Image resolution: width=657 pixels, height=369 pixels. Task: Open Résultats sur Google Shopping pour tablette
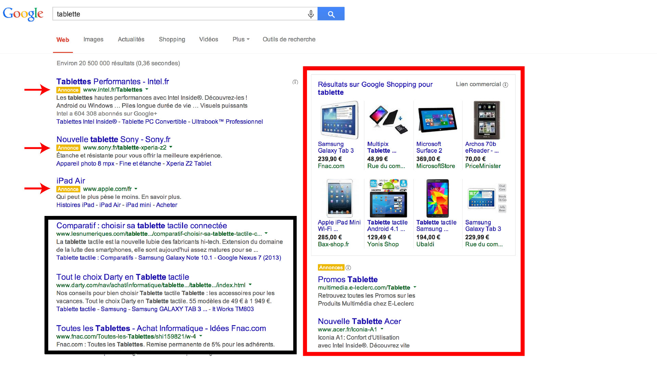point(375,88)
